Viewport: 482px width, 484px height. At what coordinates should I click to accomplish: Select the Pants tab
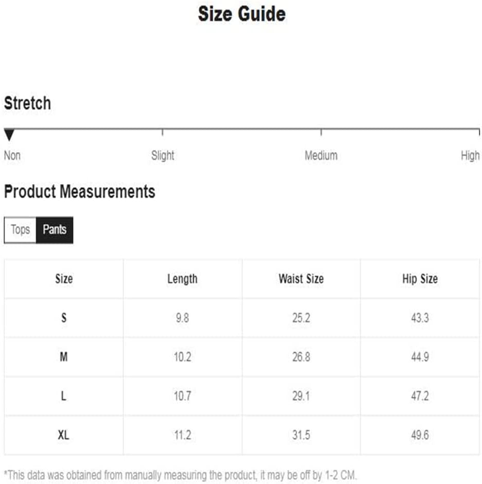point(55,230)
